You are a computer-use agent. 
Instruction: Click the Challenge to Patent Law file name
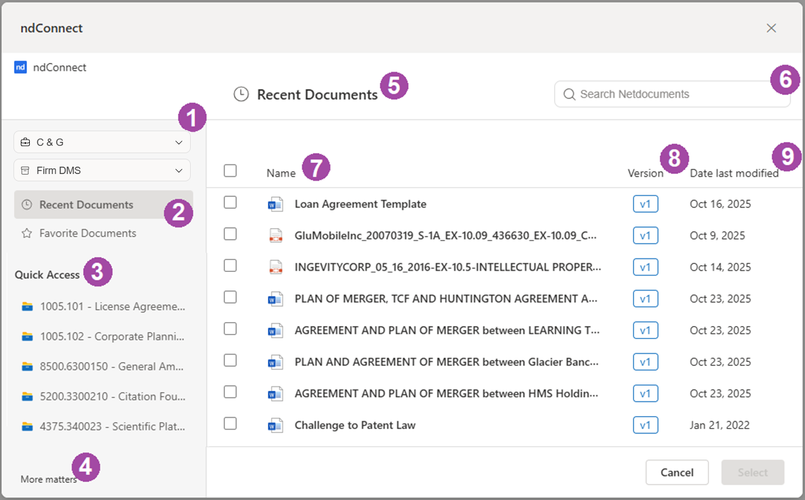click(x=355, y=425)
